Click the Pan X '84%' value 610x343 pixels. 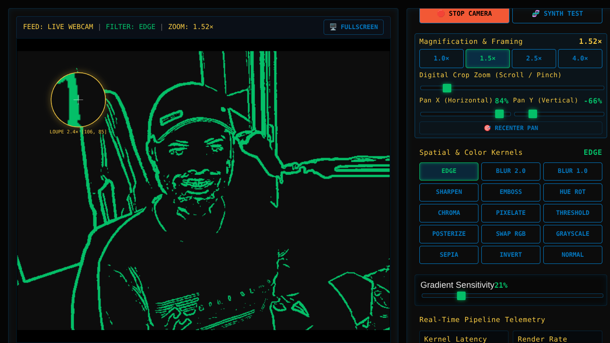point(501,101)
